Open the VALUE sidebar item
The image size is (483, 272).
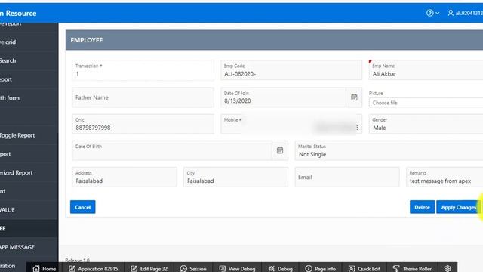point(29,210)
